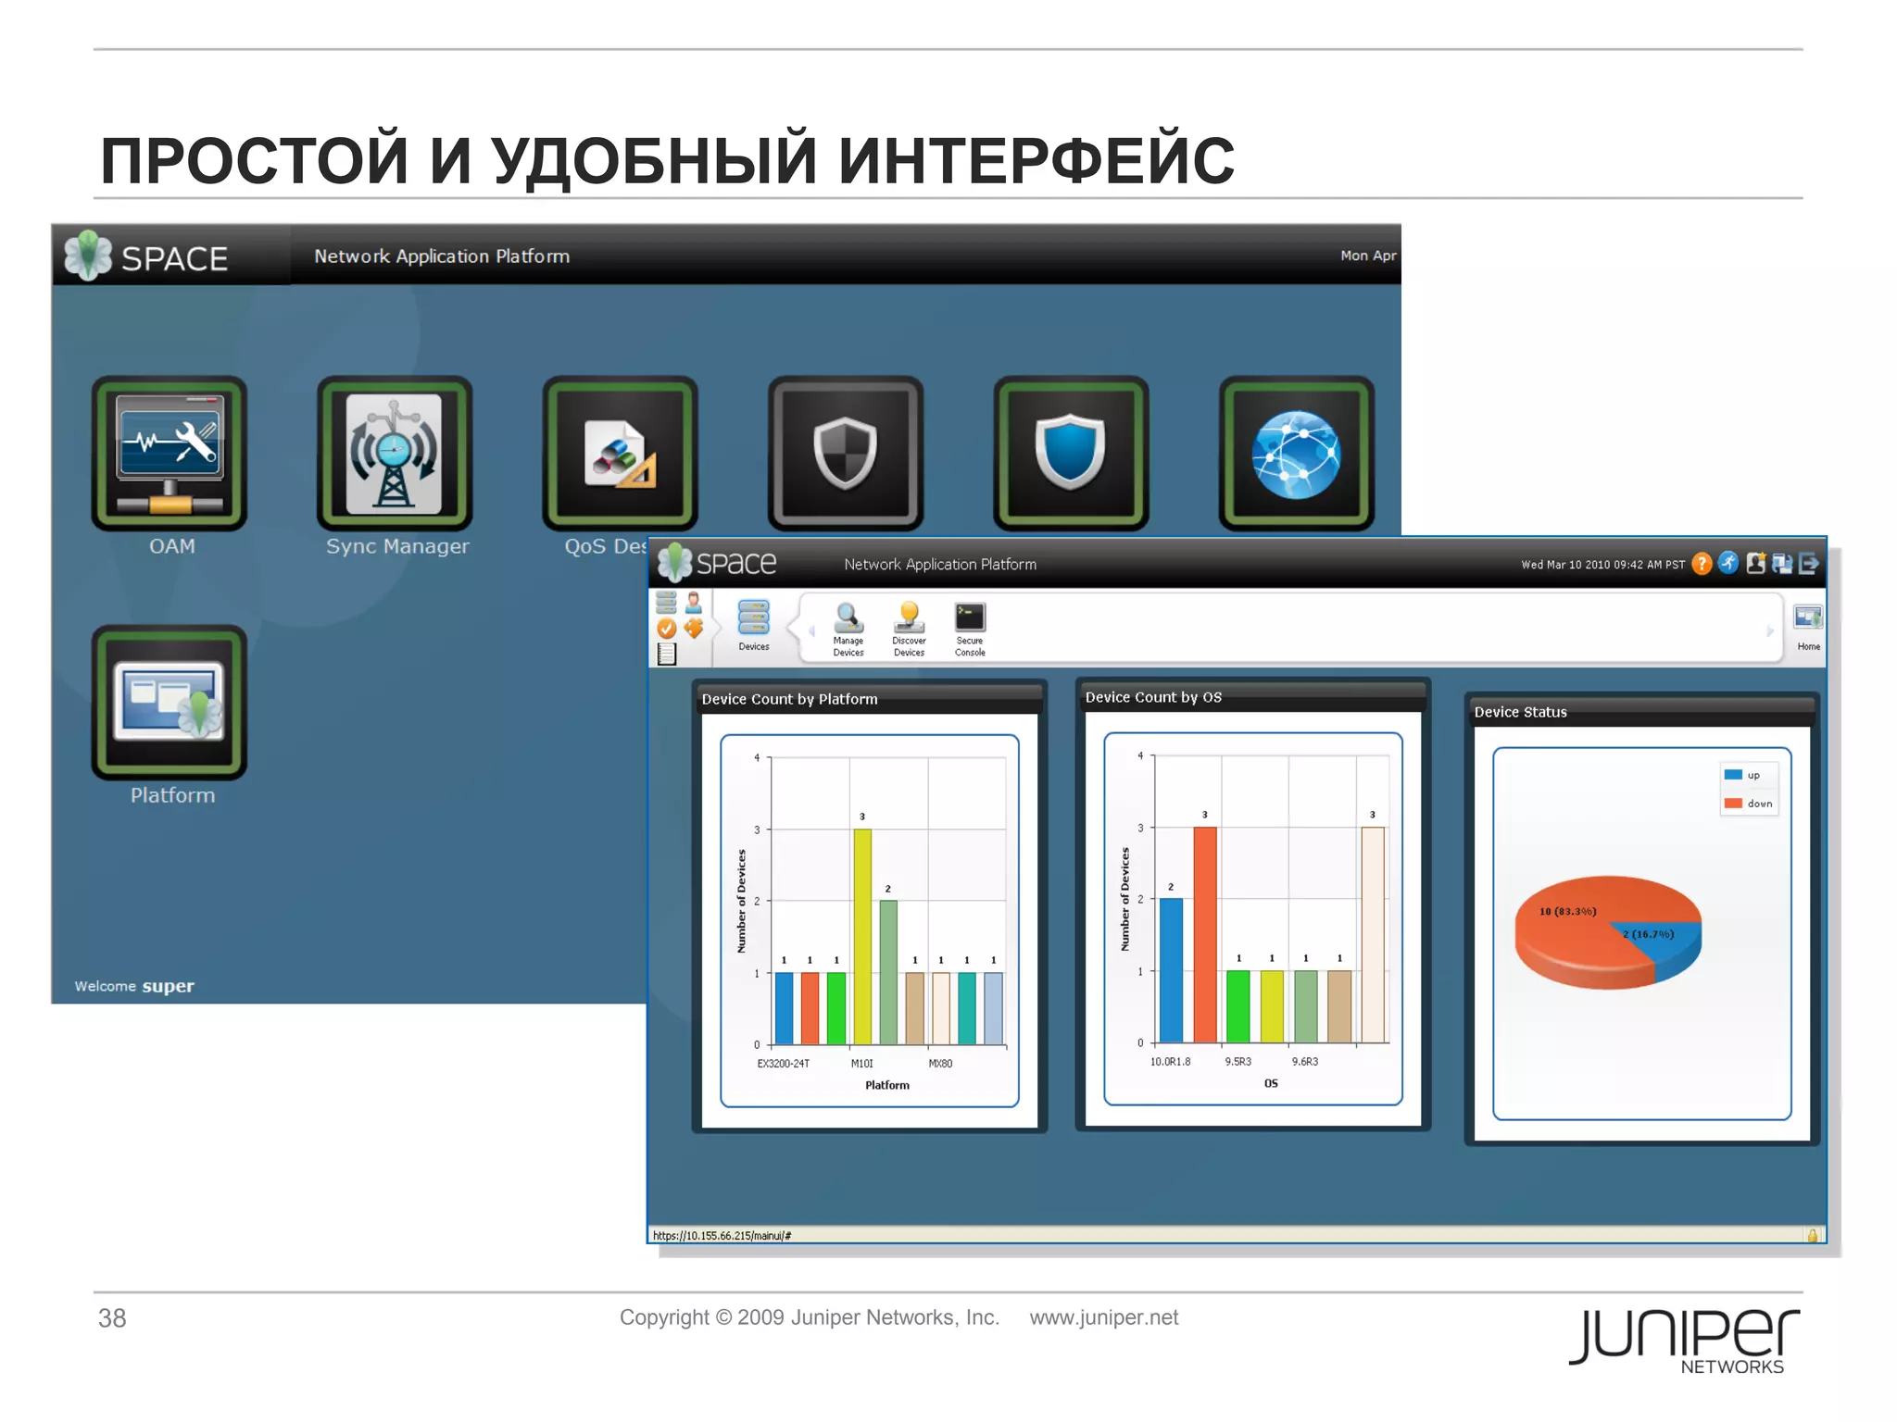Click the yellow bar valued 3 in Platform chart
This screenshot has width=1897, height=1422.
[862, 937]
